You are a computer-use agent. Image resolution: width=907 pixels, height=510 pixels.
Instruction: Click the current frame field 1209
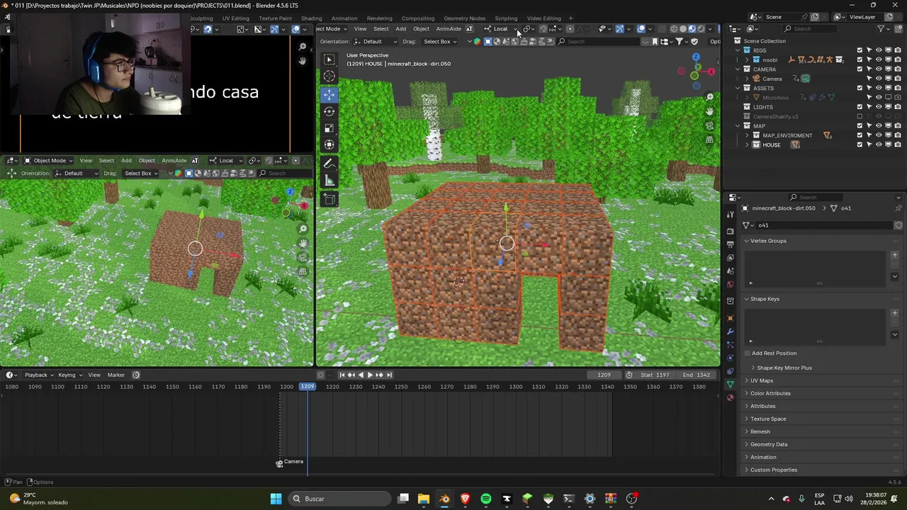pyautogui.click(x=604, y=375)
